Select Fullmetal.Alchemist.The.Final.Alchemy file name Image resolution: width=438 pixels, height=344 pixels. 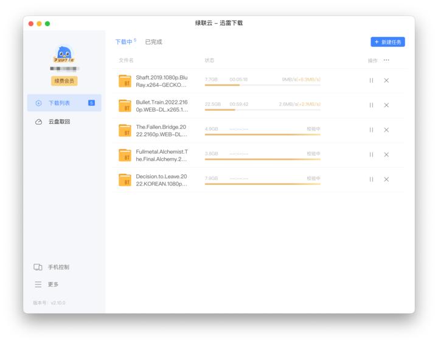click(x=162, y=156)
